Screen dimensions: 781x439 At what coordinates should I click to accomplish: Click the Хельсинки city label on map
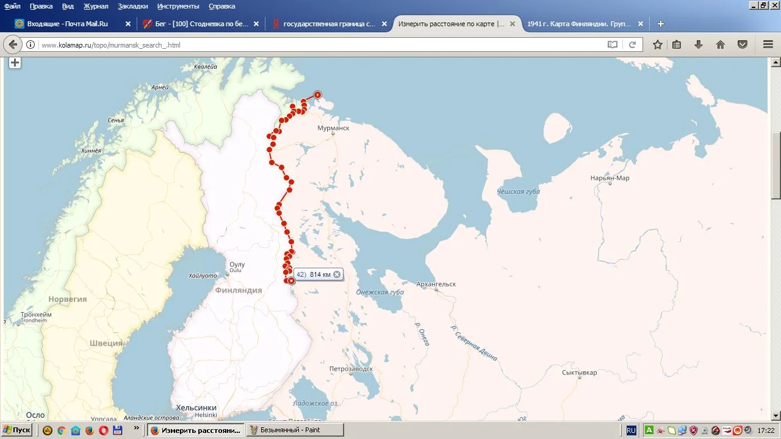point(196,408)
